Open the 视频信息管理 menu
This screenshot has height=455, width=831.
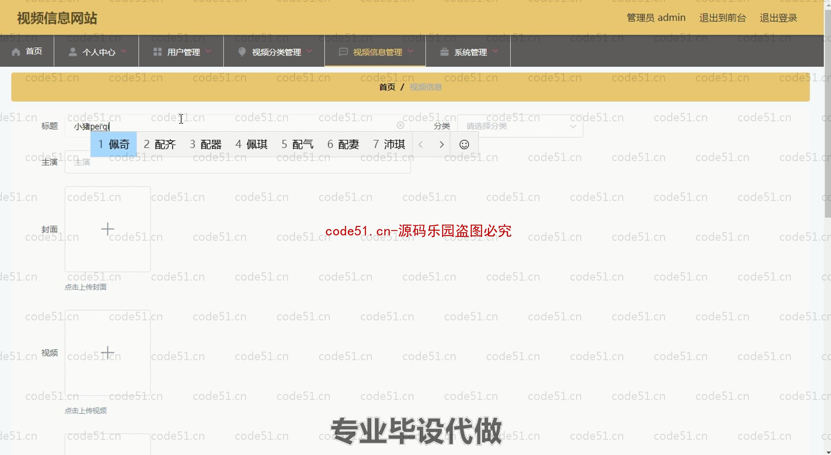point(375,51)
